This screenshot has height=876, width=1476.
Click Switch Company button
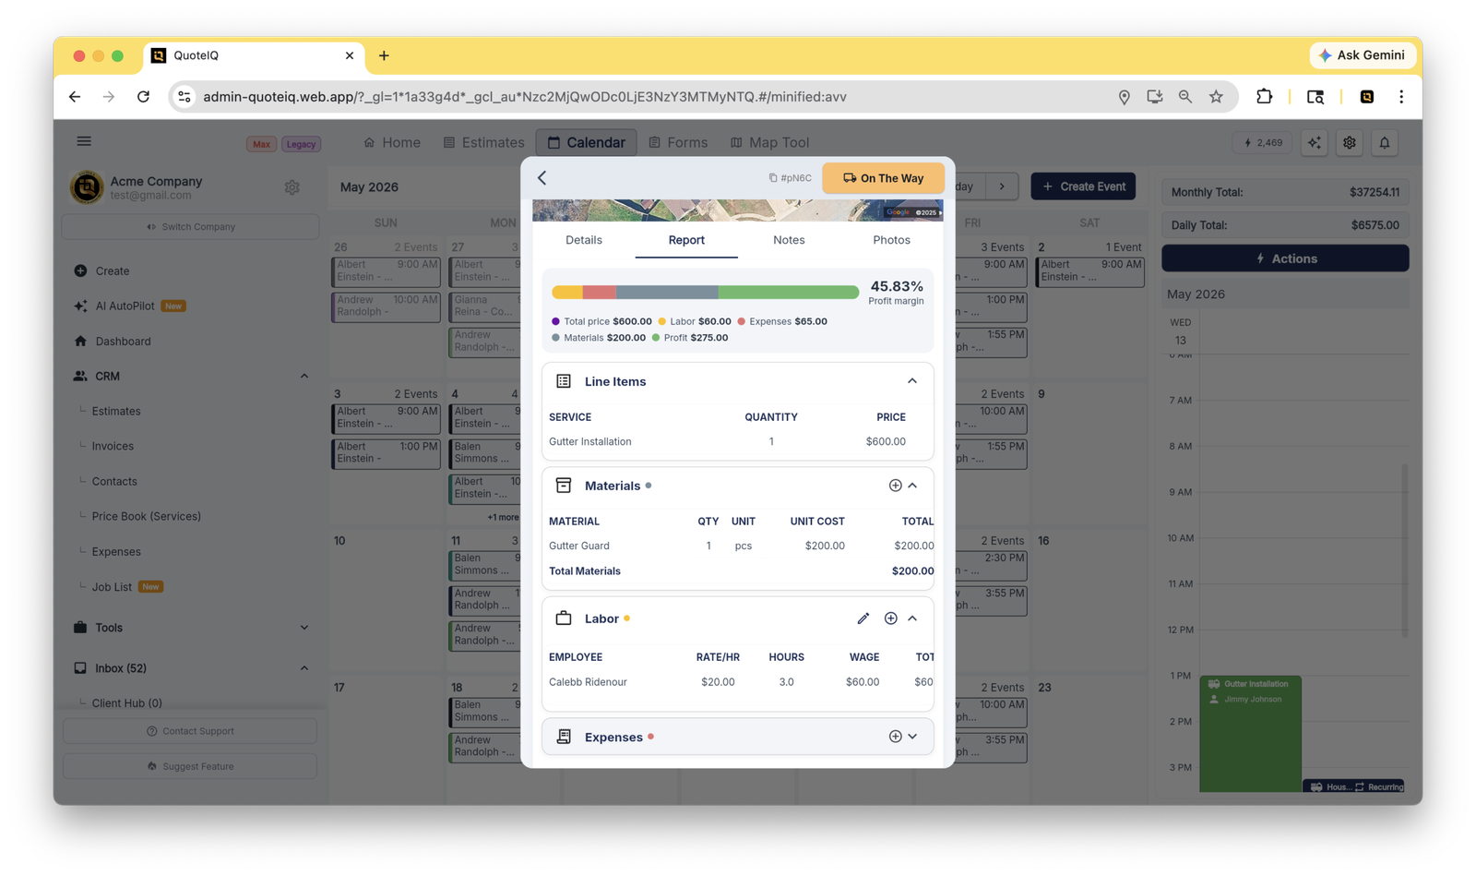coord(191,227)
